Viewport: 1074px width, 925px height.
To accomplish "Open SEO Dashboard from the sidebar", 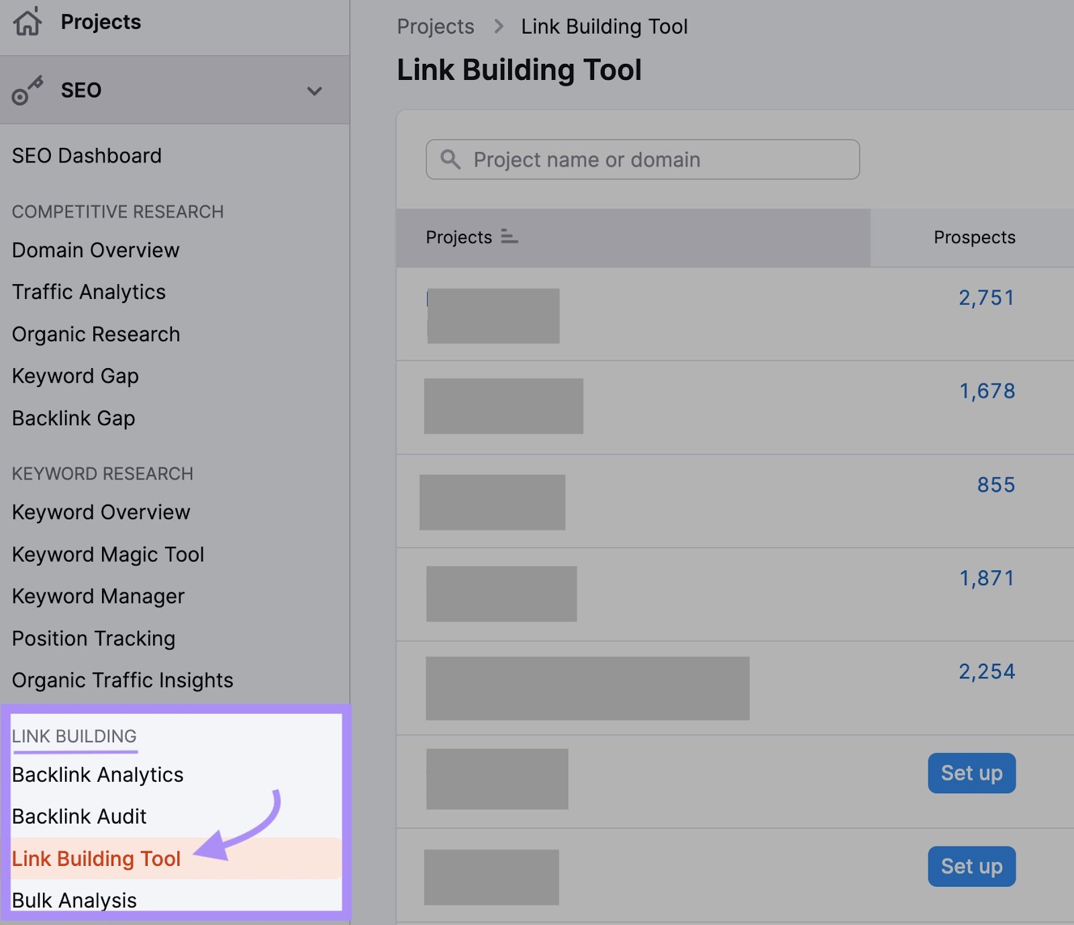I will tap(86, 155).
